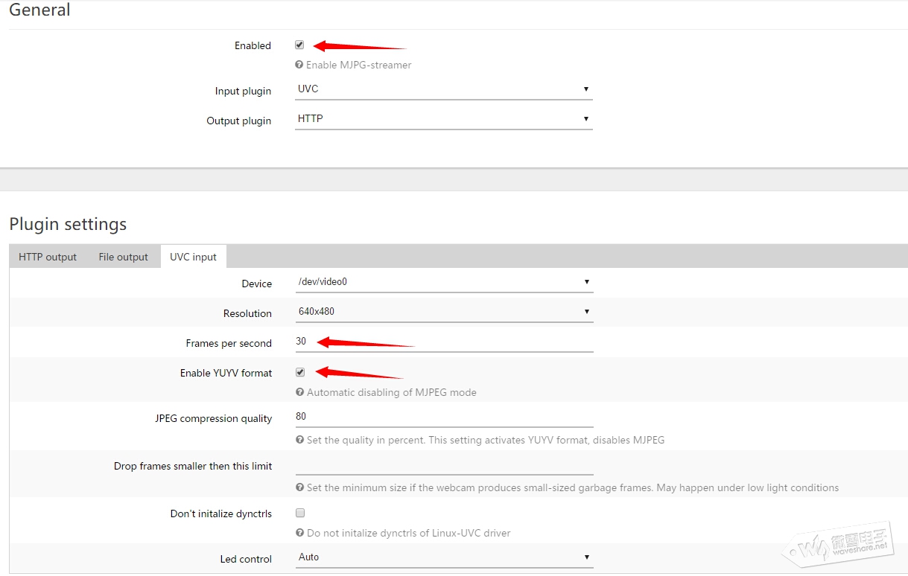Change Resolution dropdown from 640x480
This screenshot has height=576, width=908.
444,312
